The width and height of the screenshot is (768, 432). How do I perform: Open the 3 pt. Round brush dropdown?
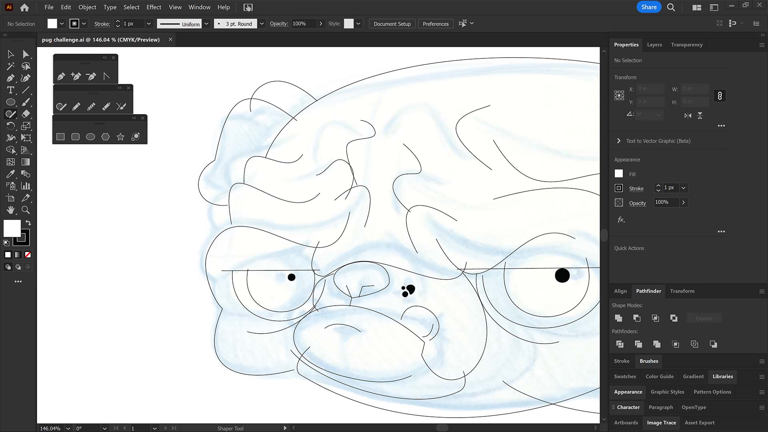coord(262,24)
